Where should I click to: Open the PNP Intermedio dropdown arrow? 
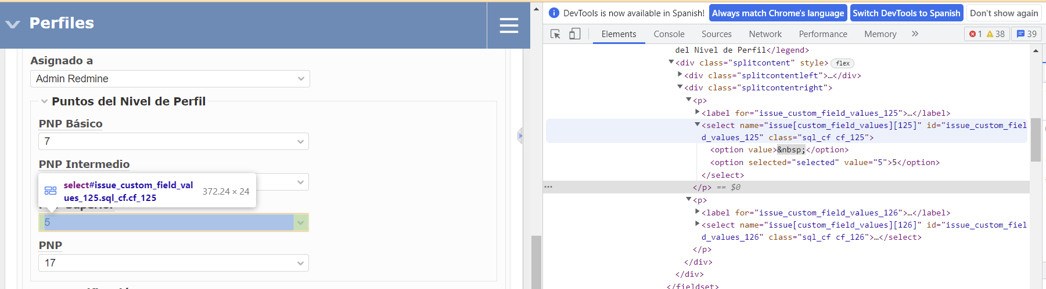pyautogui.click(x=300, y=182)
